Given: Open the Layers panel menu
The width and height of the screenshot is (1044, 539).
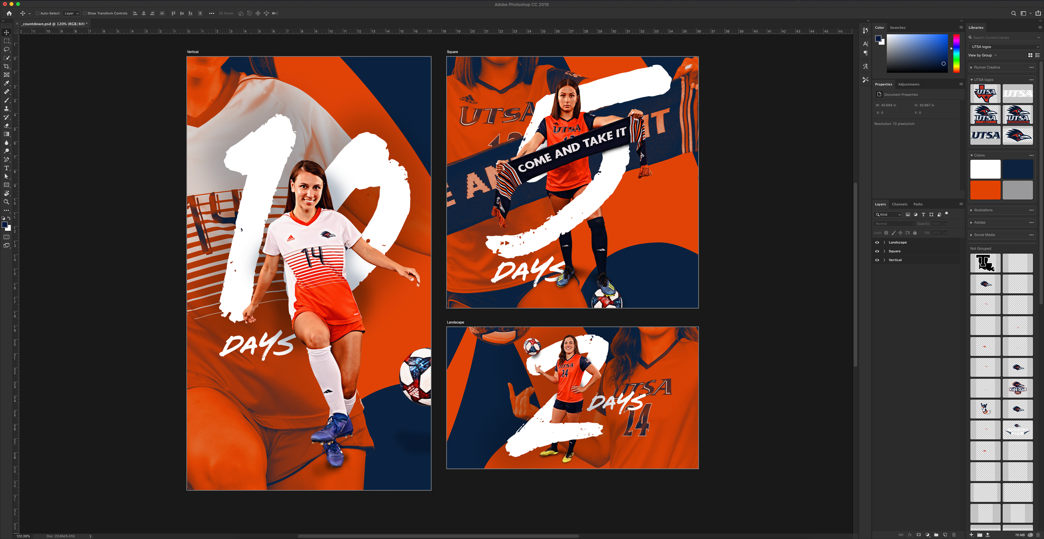Looking at the screenshot, I should (961, 204).
